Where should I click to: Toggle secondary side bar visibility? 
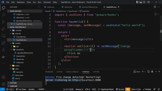click(144, 2)
